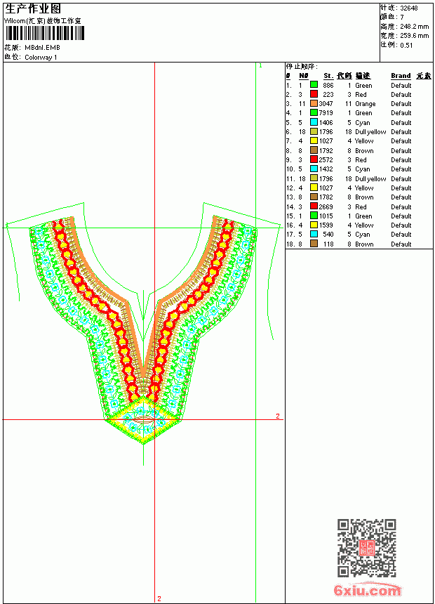Click the N# column header
435x604 pixels.
303,76
